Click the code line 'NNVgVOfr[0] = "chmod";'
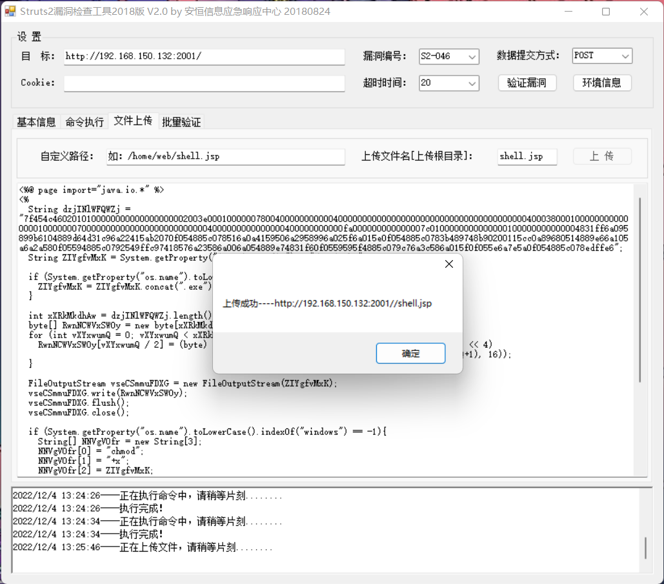This screenshot has height=584, width=664. [x=91, y=451]
